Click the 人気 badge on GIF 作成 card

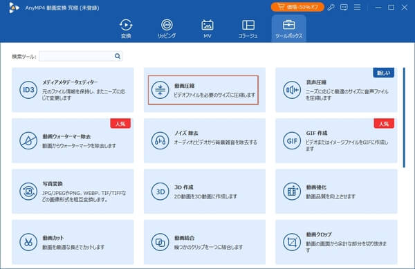(384, 124)
